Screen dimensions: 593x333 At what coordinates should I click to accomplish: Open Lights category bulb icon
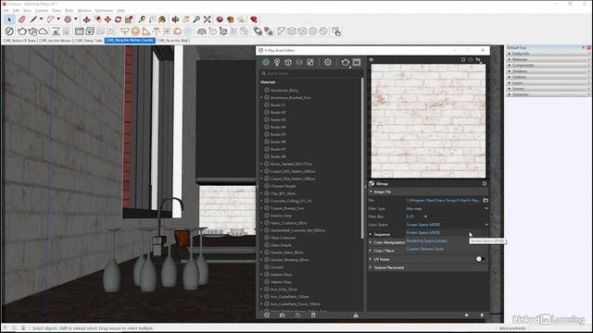click(x=277, y=62)
